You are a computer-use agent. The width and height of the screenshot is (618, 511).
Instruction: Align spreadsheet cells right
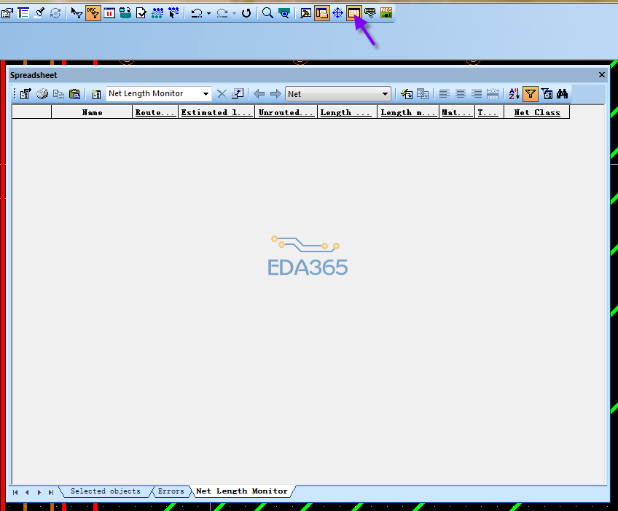coord(477,94)
